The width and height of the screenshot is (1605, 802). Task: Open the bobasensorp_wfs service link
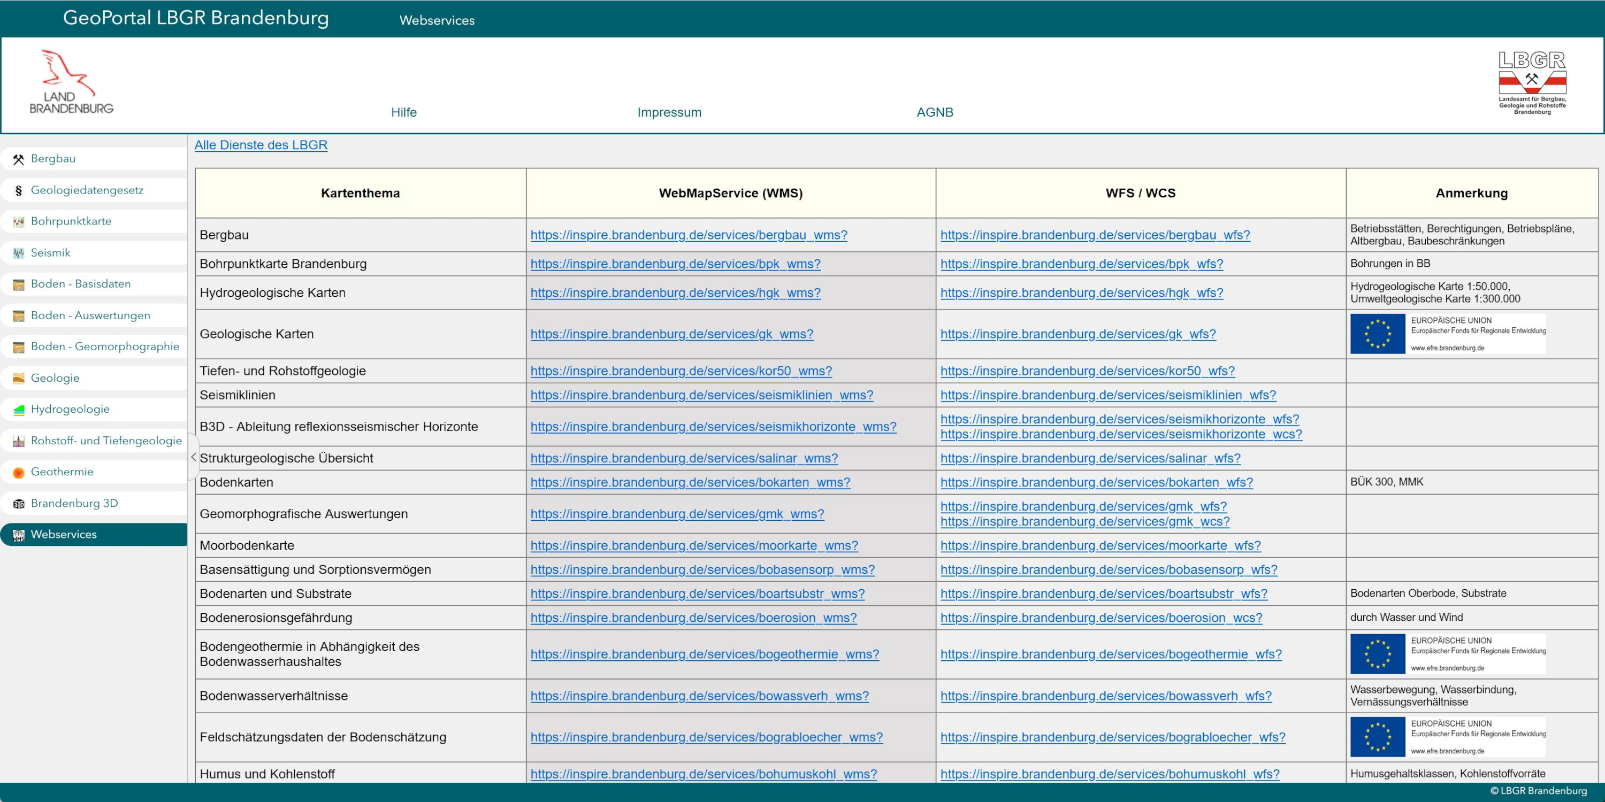(1109, 569)
